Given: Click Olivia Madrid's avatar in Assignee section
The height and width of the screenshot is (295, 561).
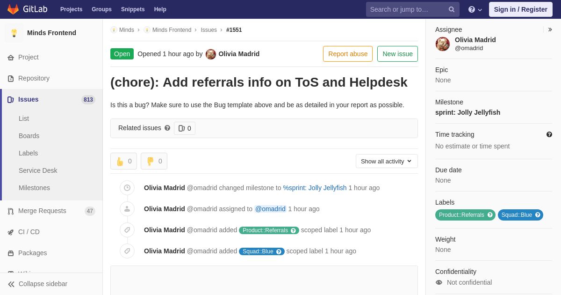Looking at the screenshot, I should tap(443, 44).
